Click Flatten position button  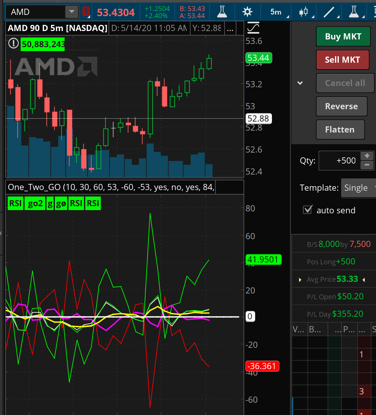[340, 130]
